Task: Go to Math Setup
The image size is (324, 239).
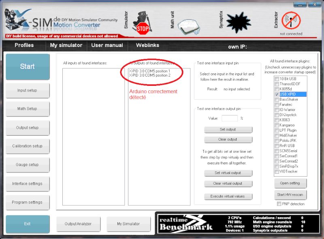Action: [27, 109]
